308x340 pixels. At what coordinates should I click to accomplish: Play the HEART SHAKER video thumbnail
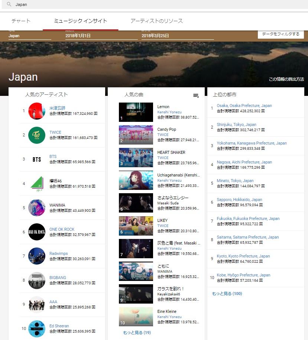click(136, 158)
